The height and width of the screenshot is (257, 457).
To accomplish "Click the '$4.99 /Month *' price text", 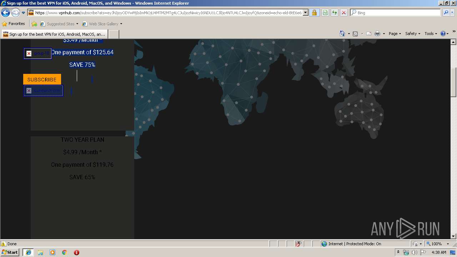I will point(82,152).
